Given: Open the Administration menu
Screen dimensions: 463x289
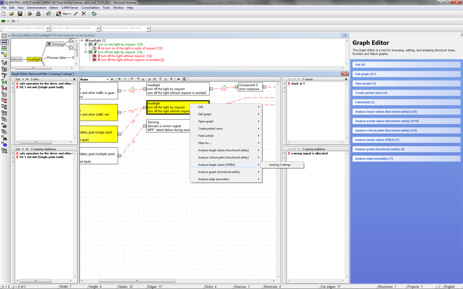Looking at the screenshot, I should click(x=36, y=8).
